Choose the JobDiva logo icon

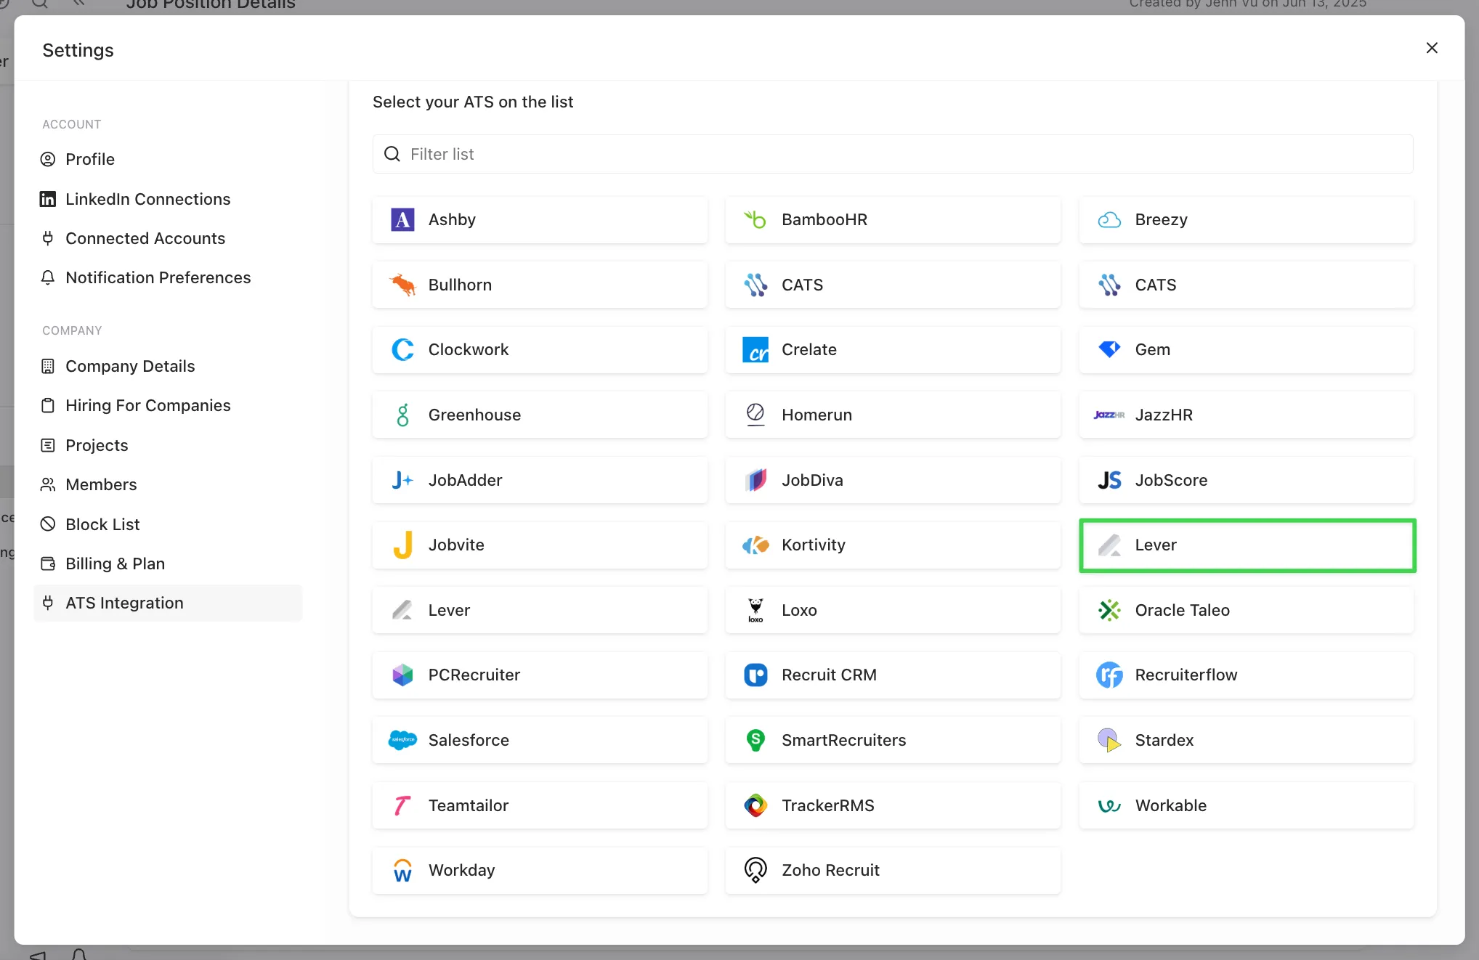point(755,480)
